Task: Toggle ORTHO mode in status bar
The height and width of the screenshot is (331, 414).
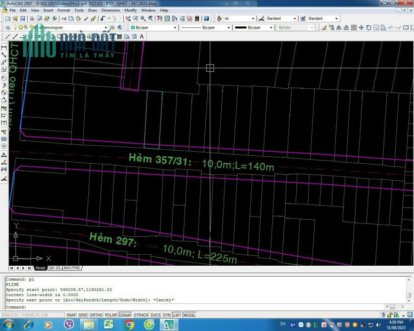Action: pos(96,315)
